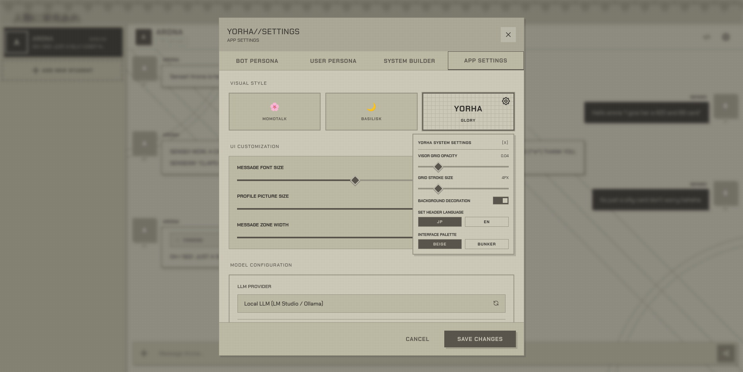Click the Save Changes button
743x372 pixels.
(x=480, y=339)
